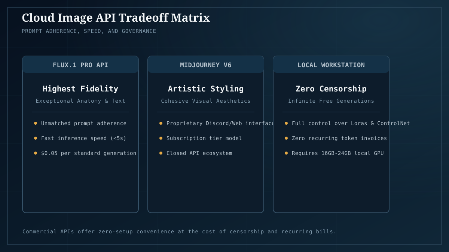Viewport: 449px width, 252px height.
Task: Select the 'FLUX.1 PRO API' card header
Action: pyautogui.click(x=80, y=65)
